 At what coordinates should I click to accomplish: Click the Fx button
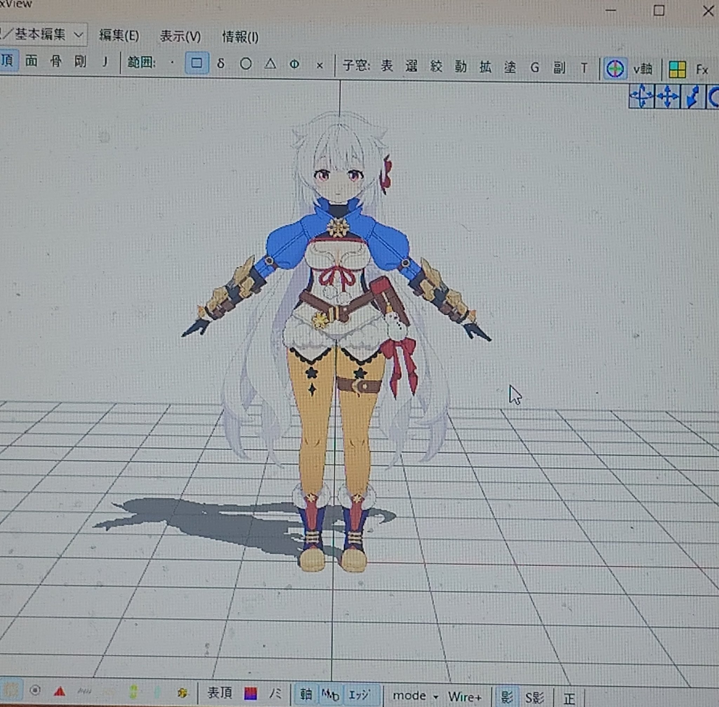point(701,70)
